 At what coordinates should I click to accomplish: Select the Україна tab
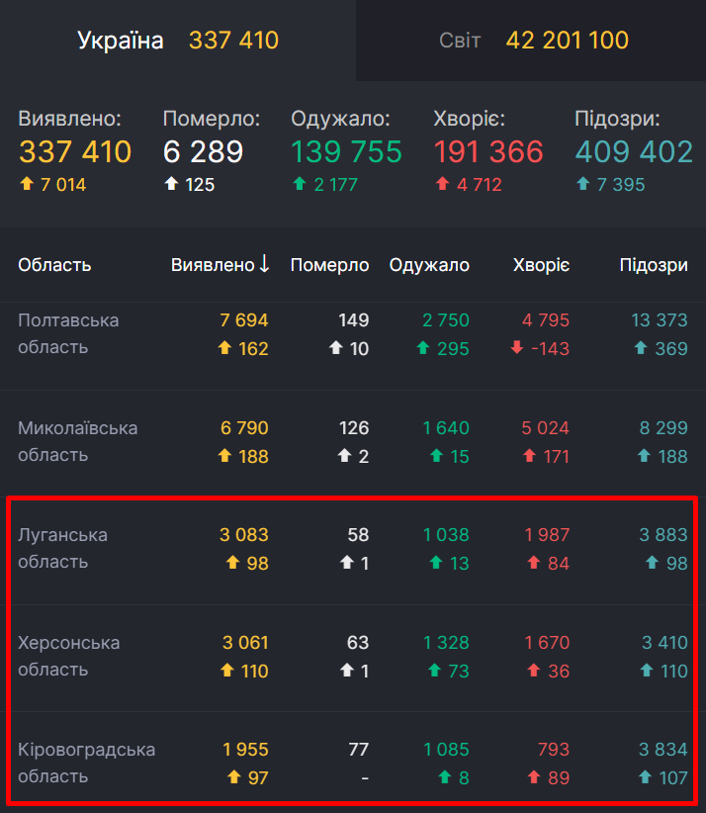(119, 41)
